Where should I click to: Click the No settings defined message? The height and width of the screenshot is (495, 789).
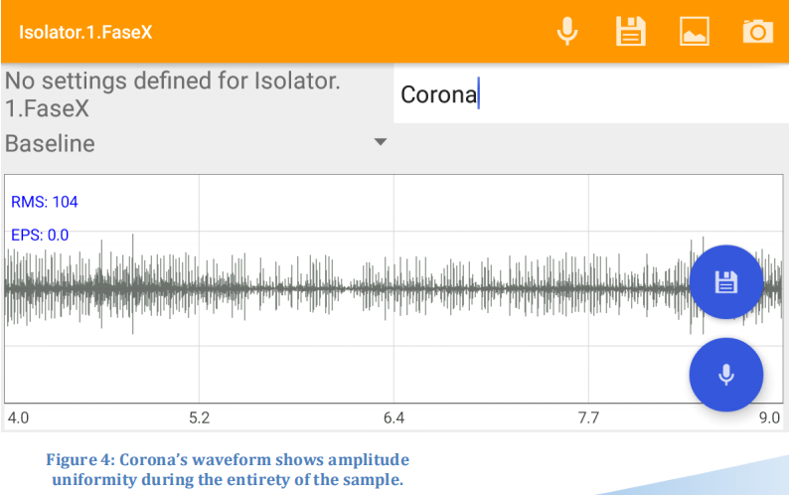point(173,94)
